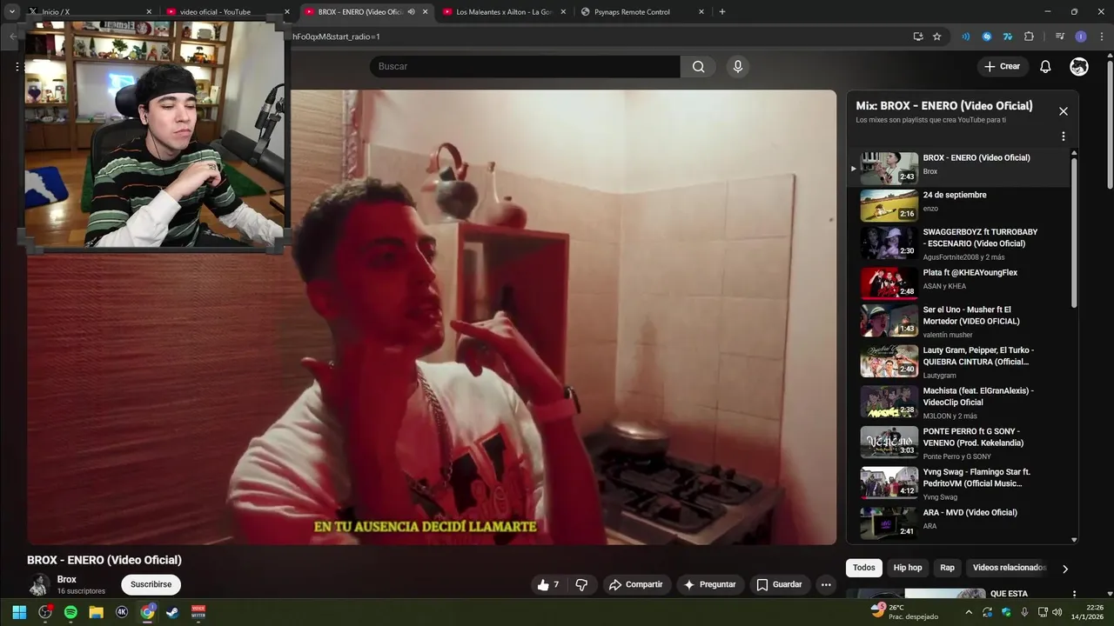Open the Mix playlist three-dot options
1114x626 pixels.
pyautogui.click(x=1063, y=137)
